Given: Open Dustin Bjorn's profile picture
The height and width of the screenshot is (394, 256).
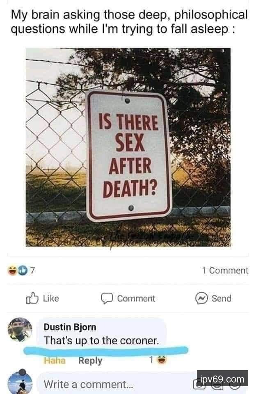Looking at the screenshot, I should tap(20, 330).
